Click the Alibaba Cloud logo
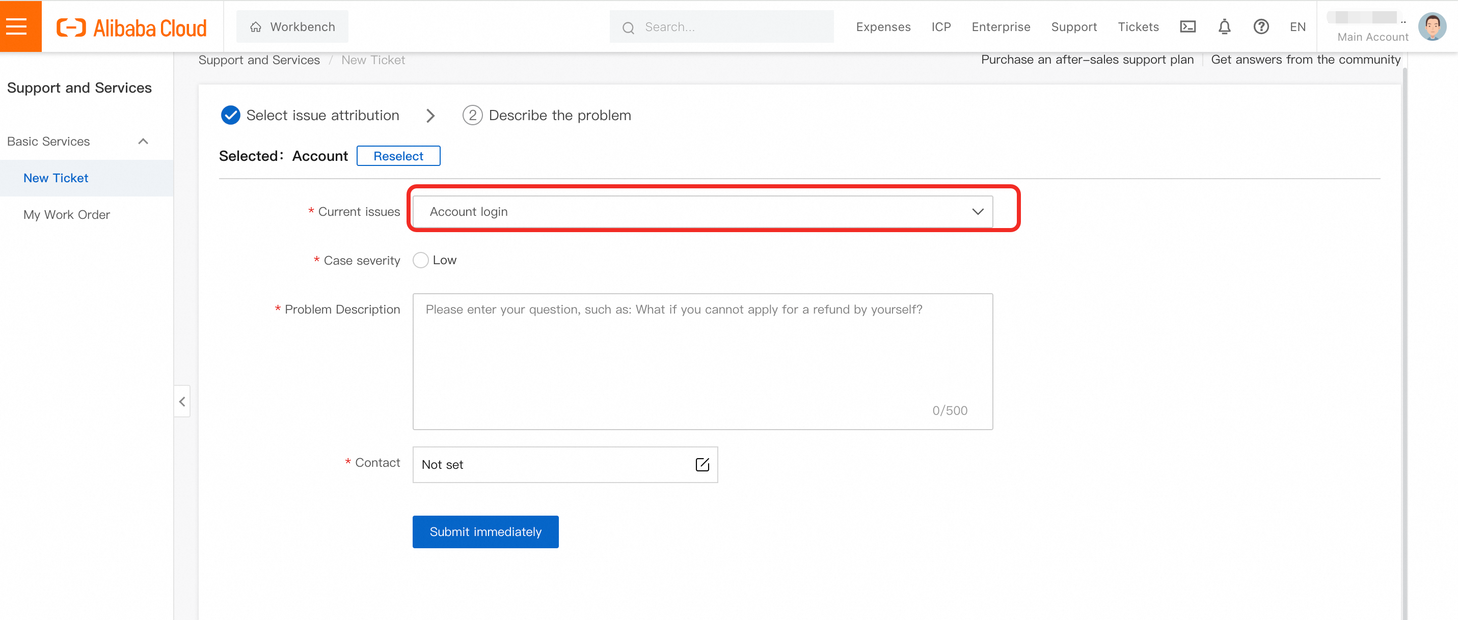The height and width of the screenshot is (620, 1458). coord(132,27)
